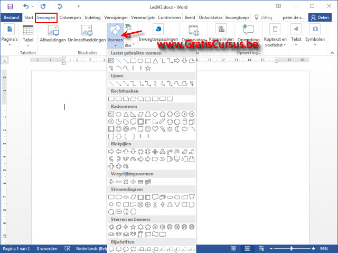Save the document with the floppy disk icon

[x=10, y=6]
